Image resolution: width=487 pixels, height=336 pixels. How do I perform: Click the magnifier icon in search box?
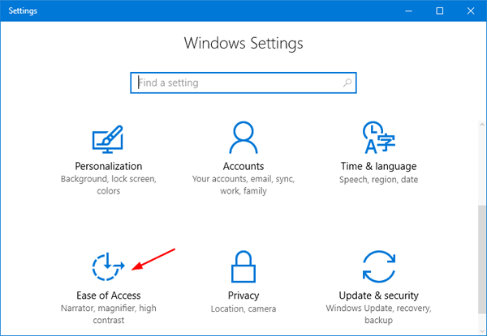point(347,83)
